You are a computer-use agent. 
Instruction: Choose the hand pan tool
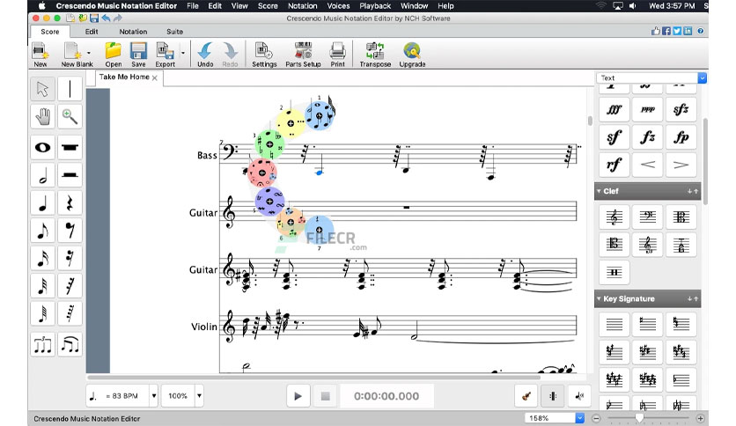pyautogui.click(x=43, y=116)
